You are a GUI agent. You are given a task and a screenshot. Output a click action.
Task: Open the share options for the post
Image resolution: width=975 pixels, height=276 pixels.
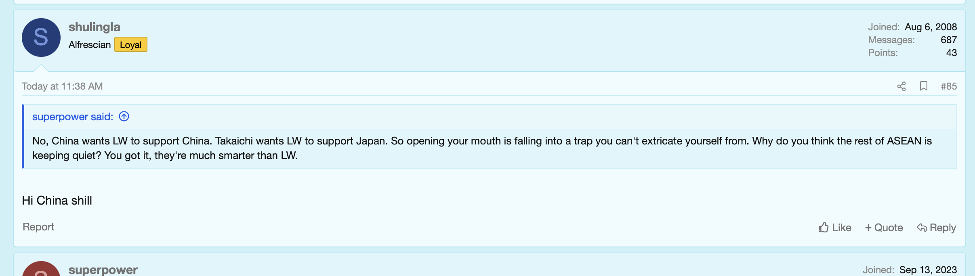click(902, 86)
